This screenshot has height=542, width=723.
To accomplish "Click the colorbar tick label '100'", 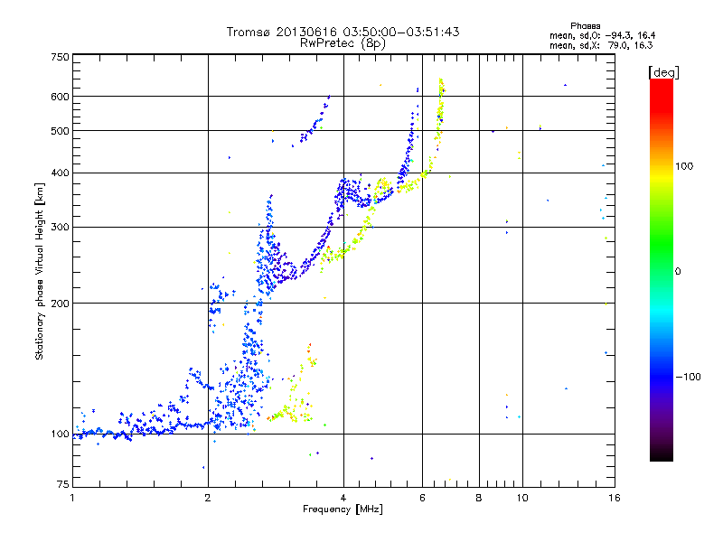I will coord(684,166).
